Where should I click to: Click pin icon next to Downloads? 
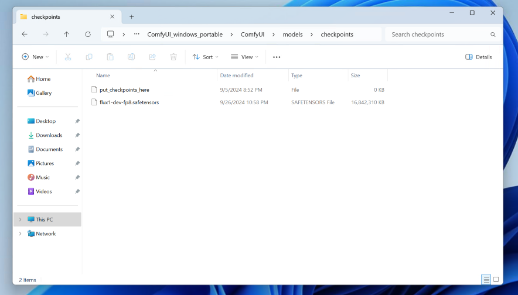(77, 135)
